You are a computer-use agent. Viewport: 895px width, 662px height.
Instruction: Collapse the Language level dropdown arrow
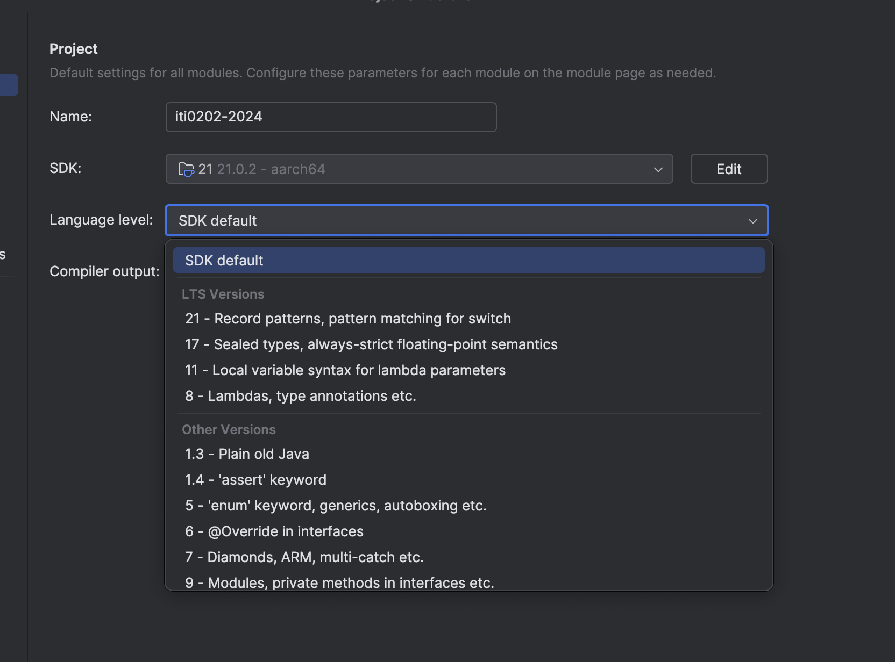(x=752, y=221)
